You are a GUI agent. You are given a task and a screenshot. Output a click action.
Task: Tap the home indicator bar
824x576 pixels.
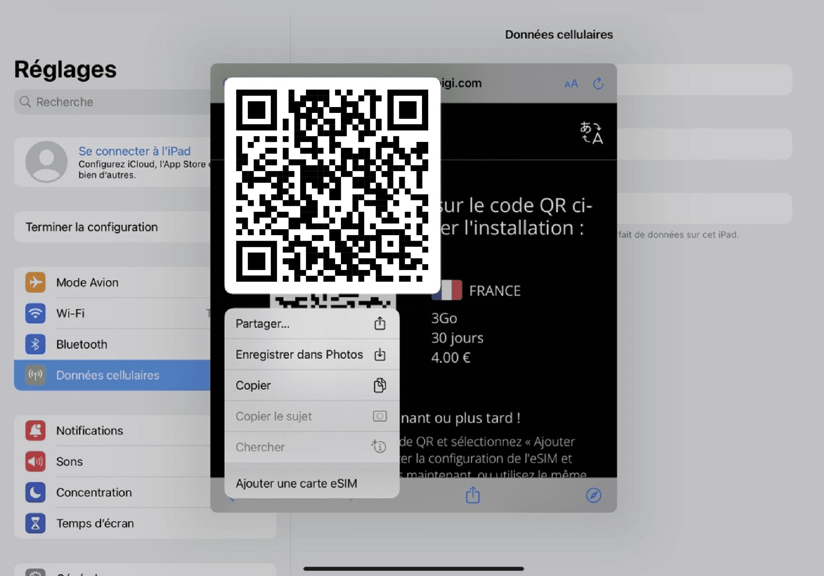point(413,568)
